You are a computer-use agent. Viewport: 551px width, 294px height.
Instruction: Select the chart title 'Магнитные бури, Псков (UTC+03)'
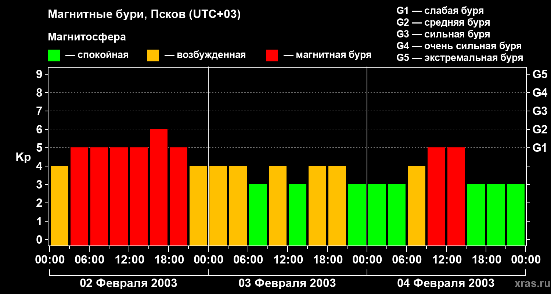click(144, 15)
